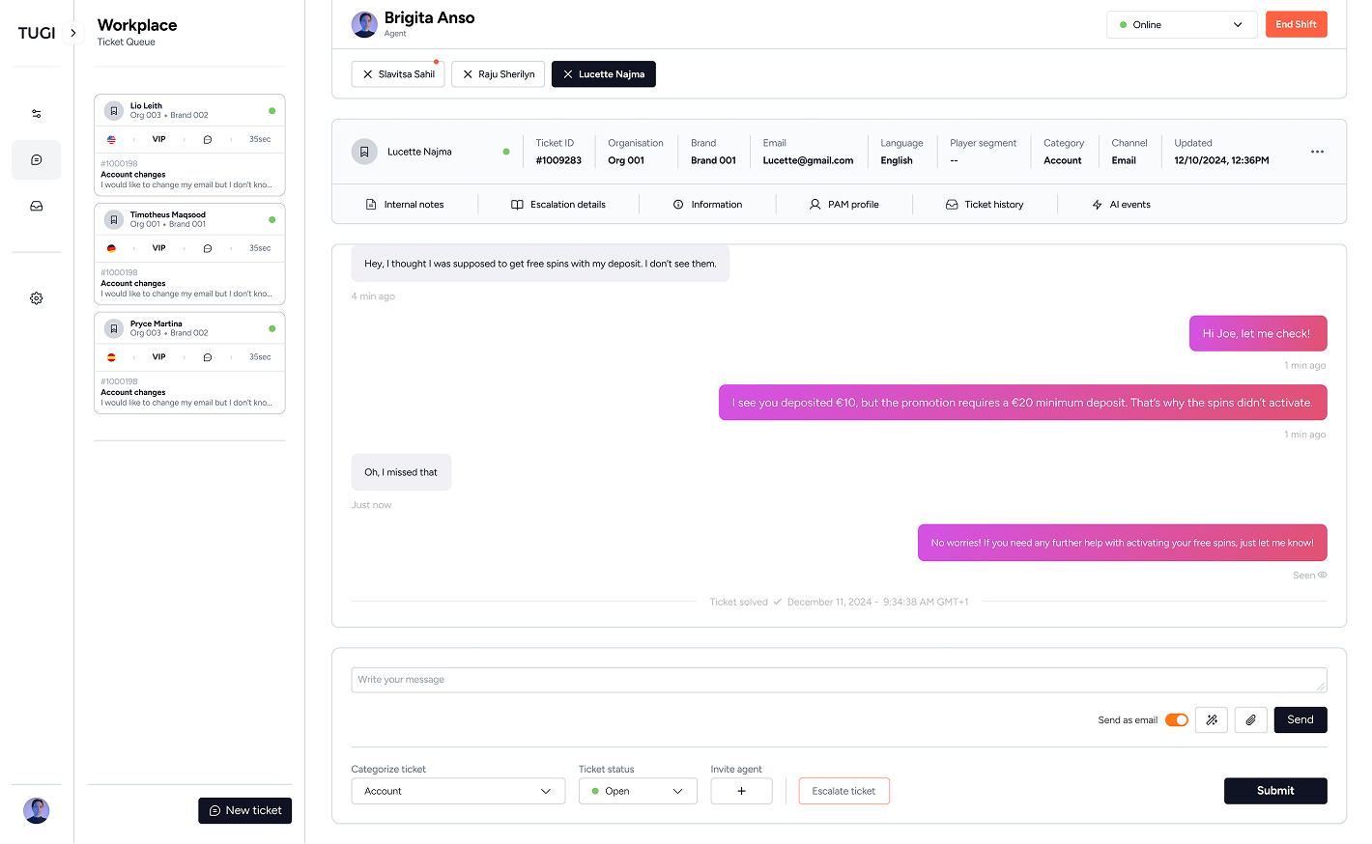Click chat bubble icon on Lio Leith card
The width and height of the screenshot is (1372, 844).
coord(208,140)
